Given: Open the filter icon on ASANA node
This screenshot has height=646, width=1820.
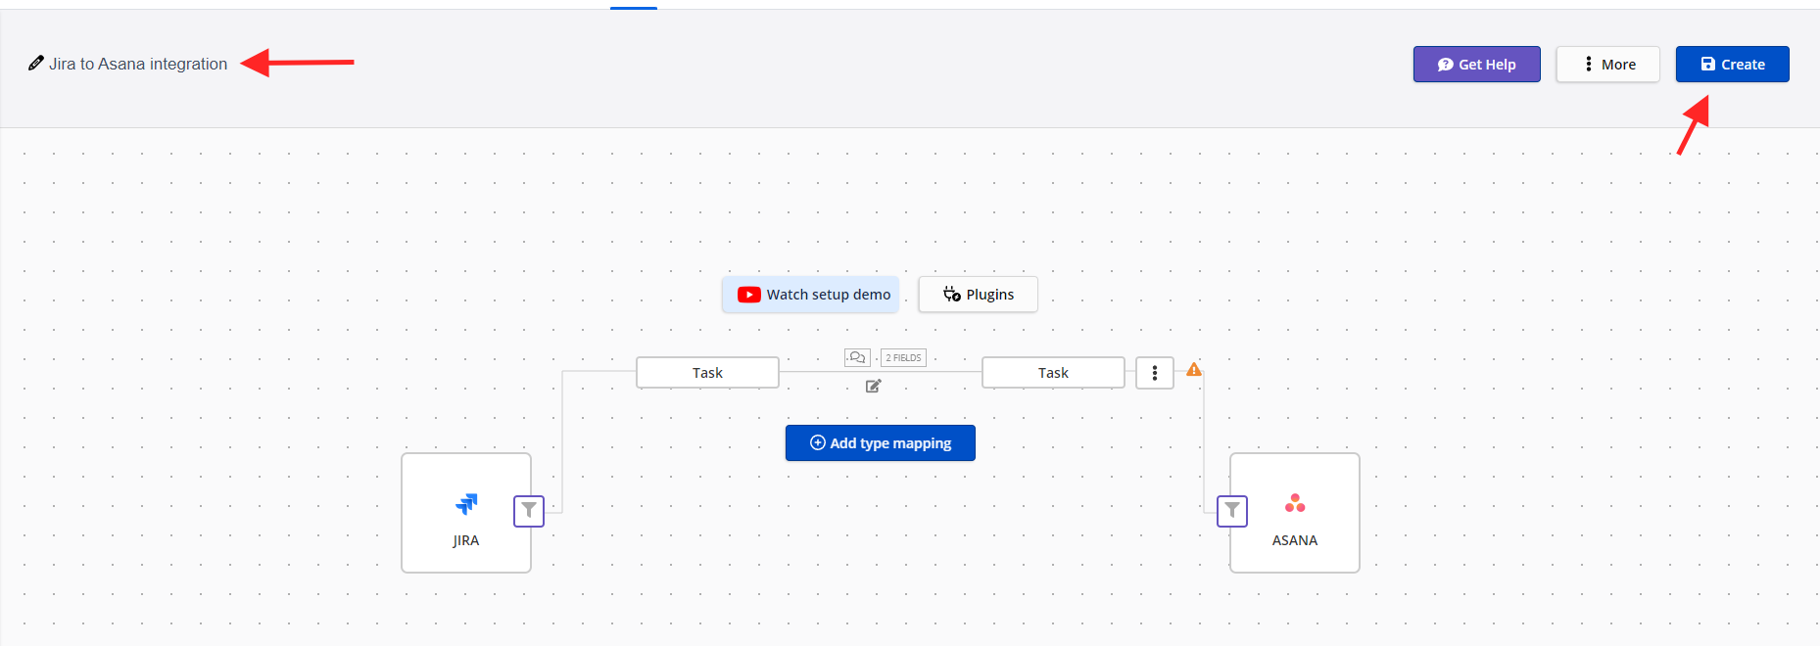Looking at the screenshot, I should 1232,511.
